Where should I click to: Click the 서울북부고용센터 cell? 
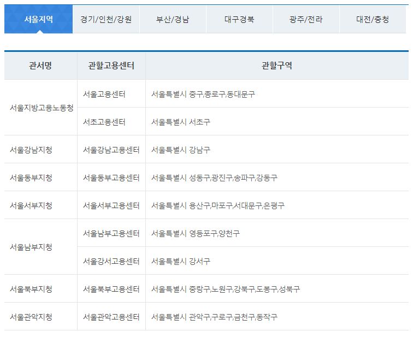(x=111, y=289)
